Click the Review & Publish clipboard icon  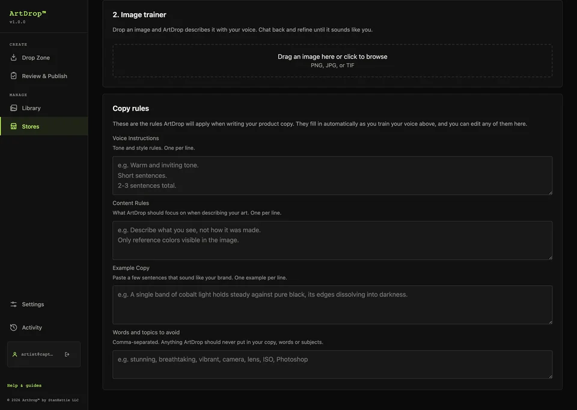[14, 76]
